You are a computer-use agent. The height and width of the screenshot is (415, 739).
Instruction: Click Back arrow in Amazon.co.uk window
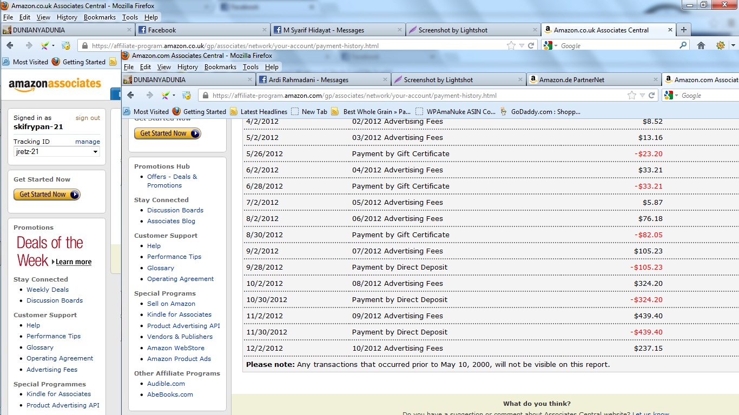[10, 45]
